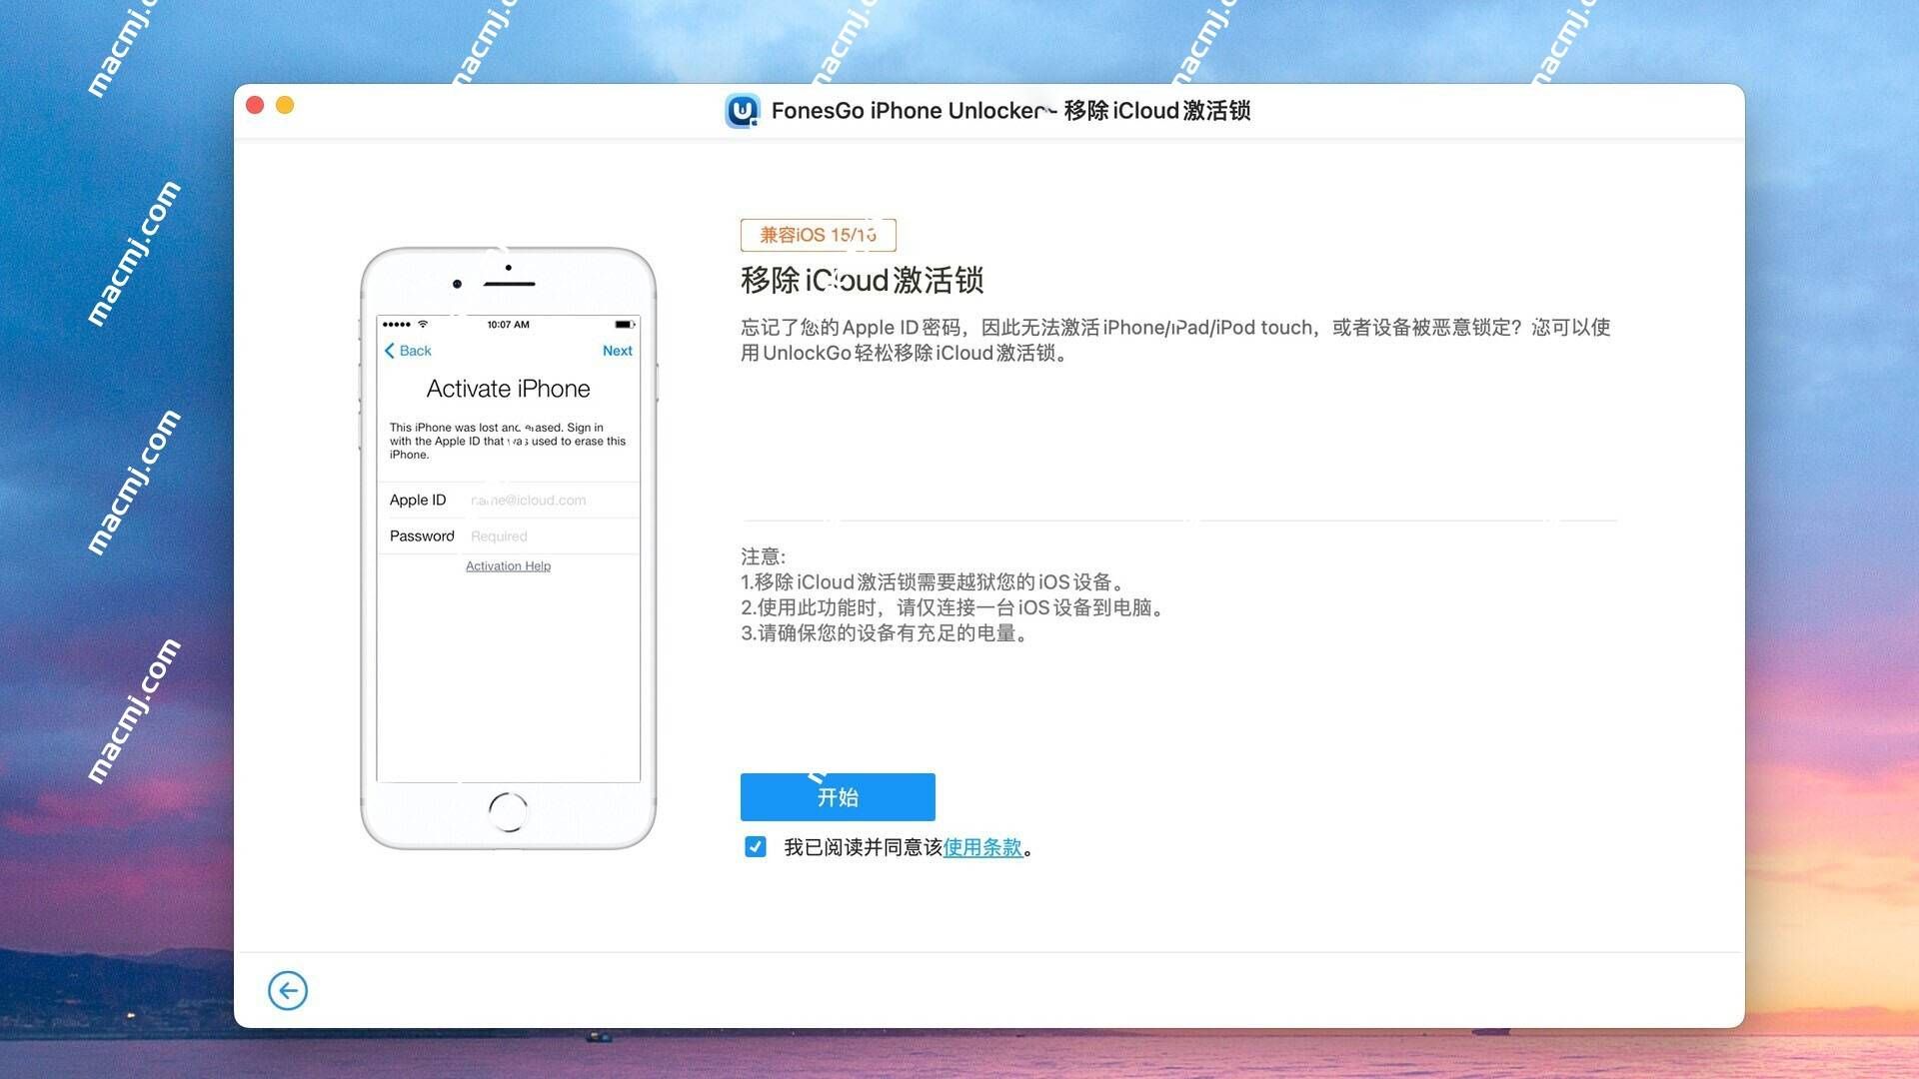1919x1079 pixels.
Task: Click the Apple ID field in mockup
Action: click(x=508, y=500)
